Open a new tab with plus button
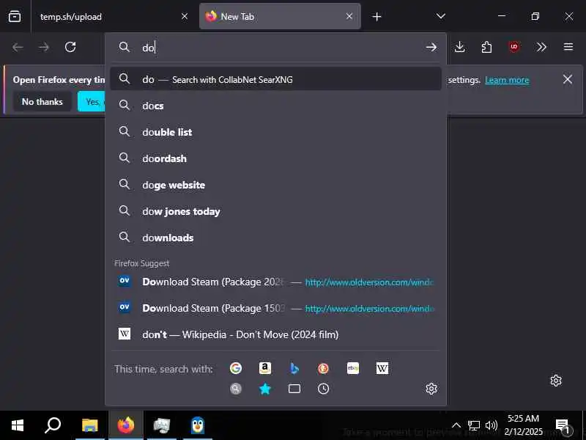The image size is (586, 440). [x=377, y=16]
